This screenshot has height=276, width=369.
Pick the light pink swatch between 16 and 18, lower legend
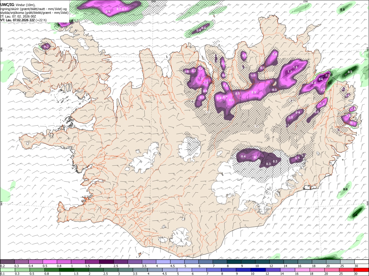tap(302, 270)
